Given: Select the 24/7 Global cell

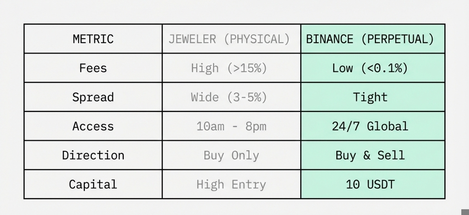Looking at the screenshot, I should tap(370, 126).
